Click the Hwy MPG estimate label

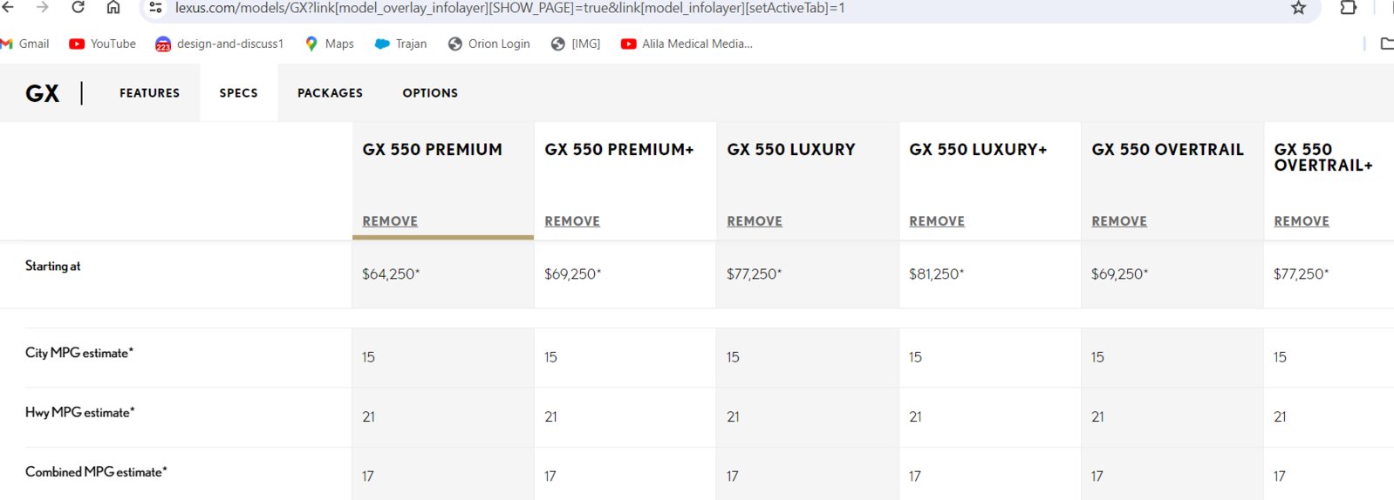click(x=79, y=413)
